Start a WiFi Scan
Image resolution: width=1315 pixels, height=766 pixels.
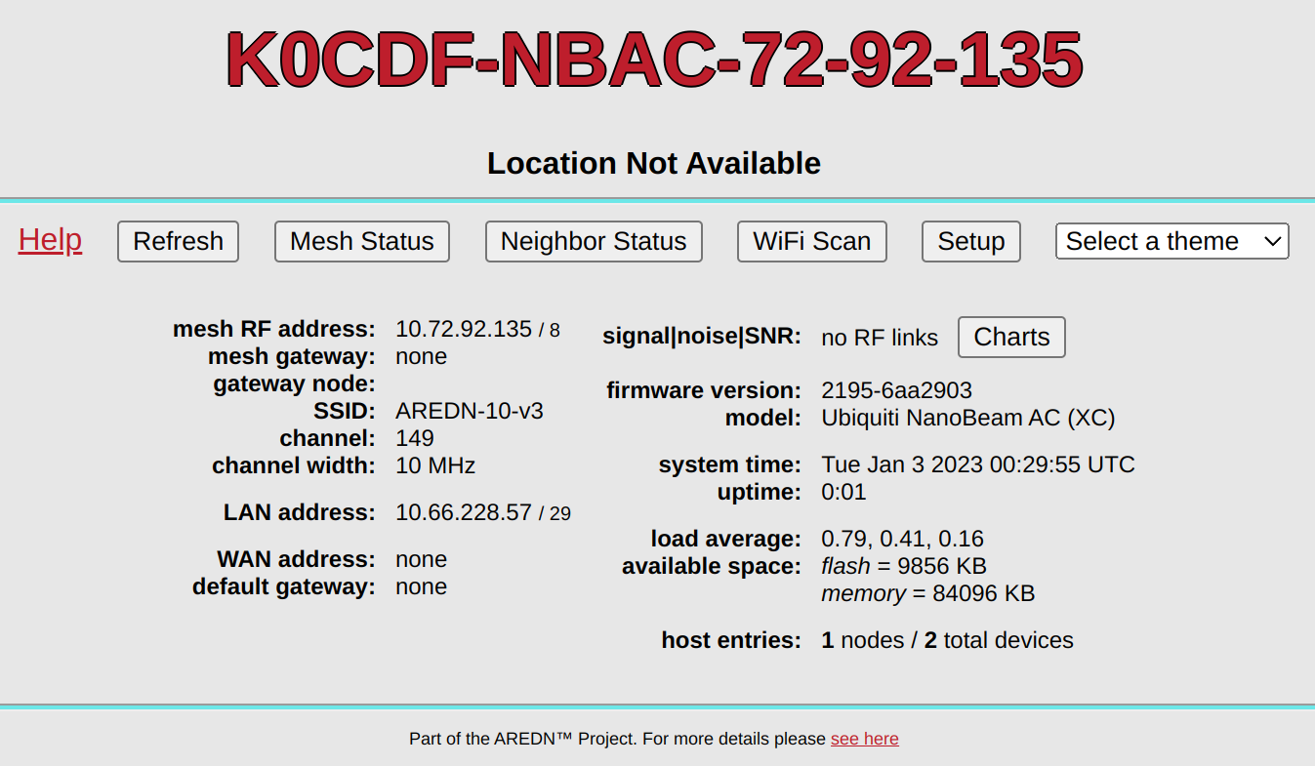point(811,241)
